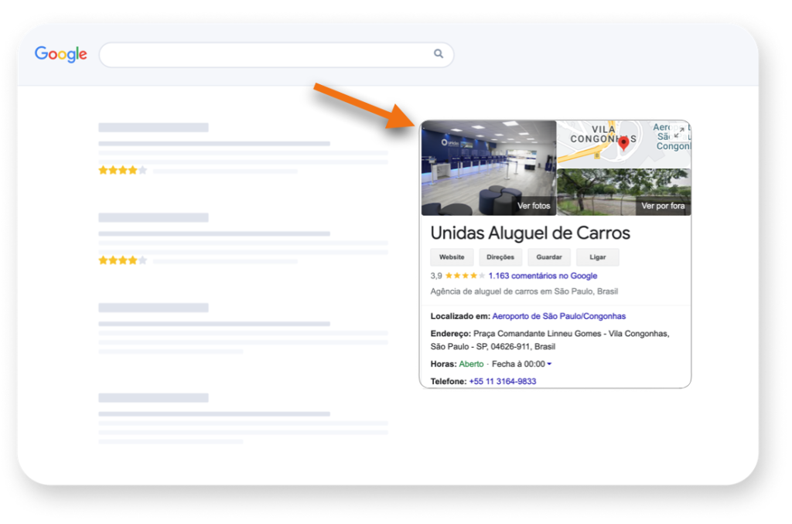
Task: Click phone number +55 11 3164-9833
Action: pos(502,381)
